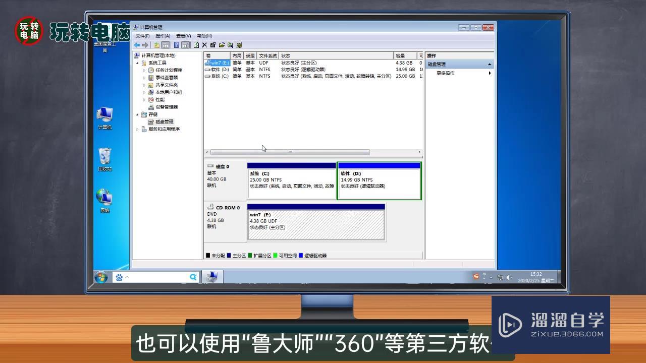Expand the Task Scheduler (任务计划程序) node
The height and width of the screenshot is (363, 646).
[144, 70]
